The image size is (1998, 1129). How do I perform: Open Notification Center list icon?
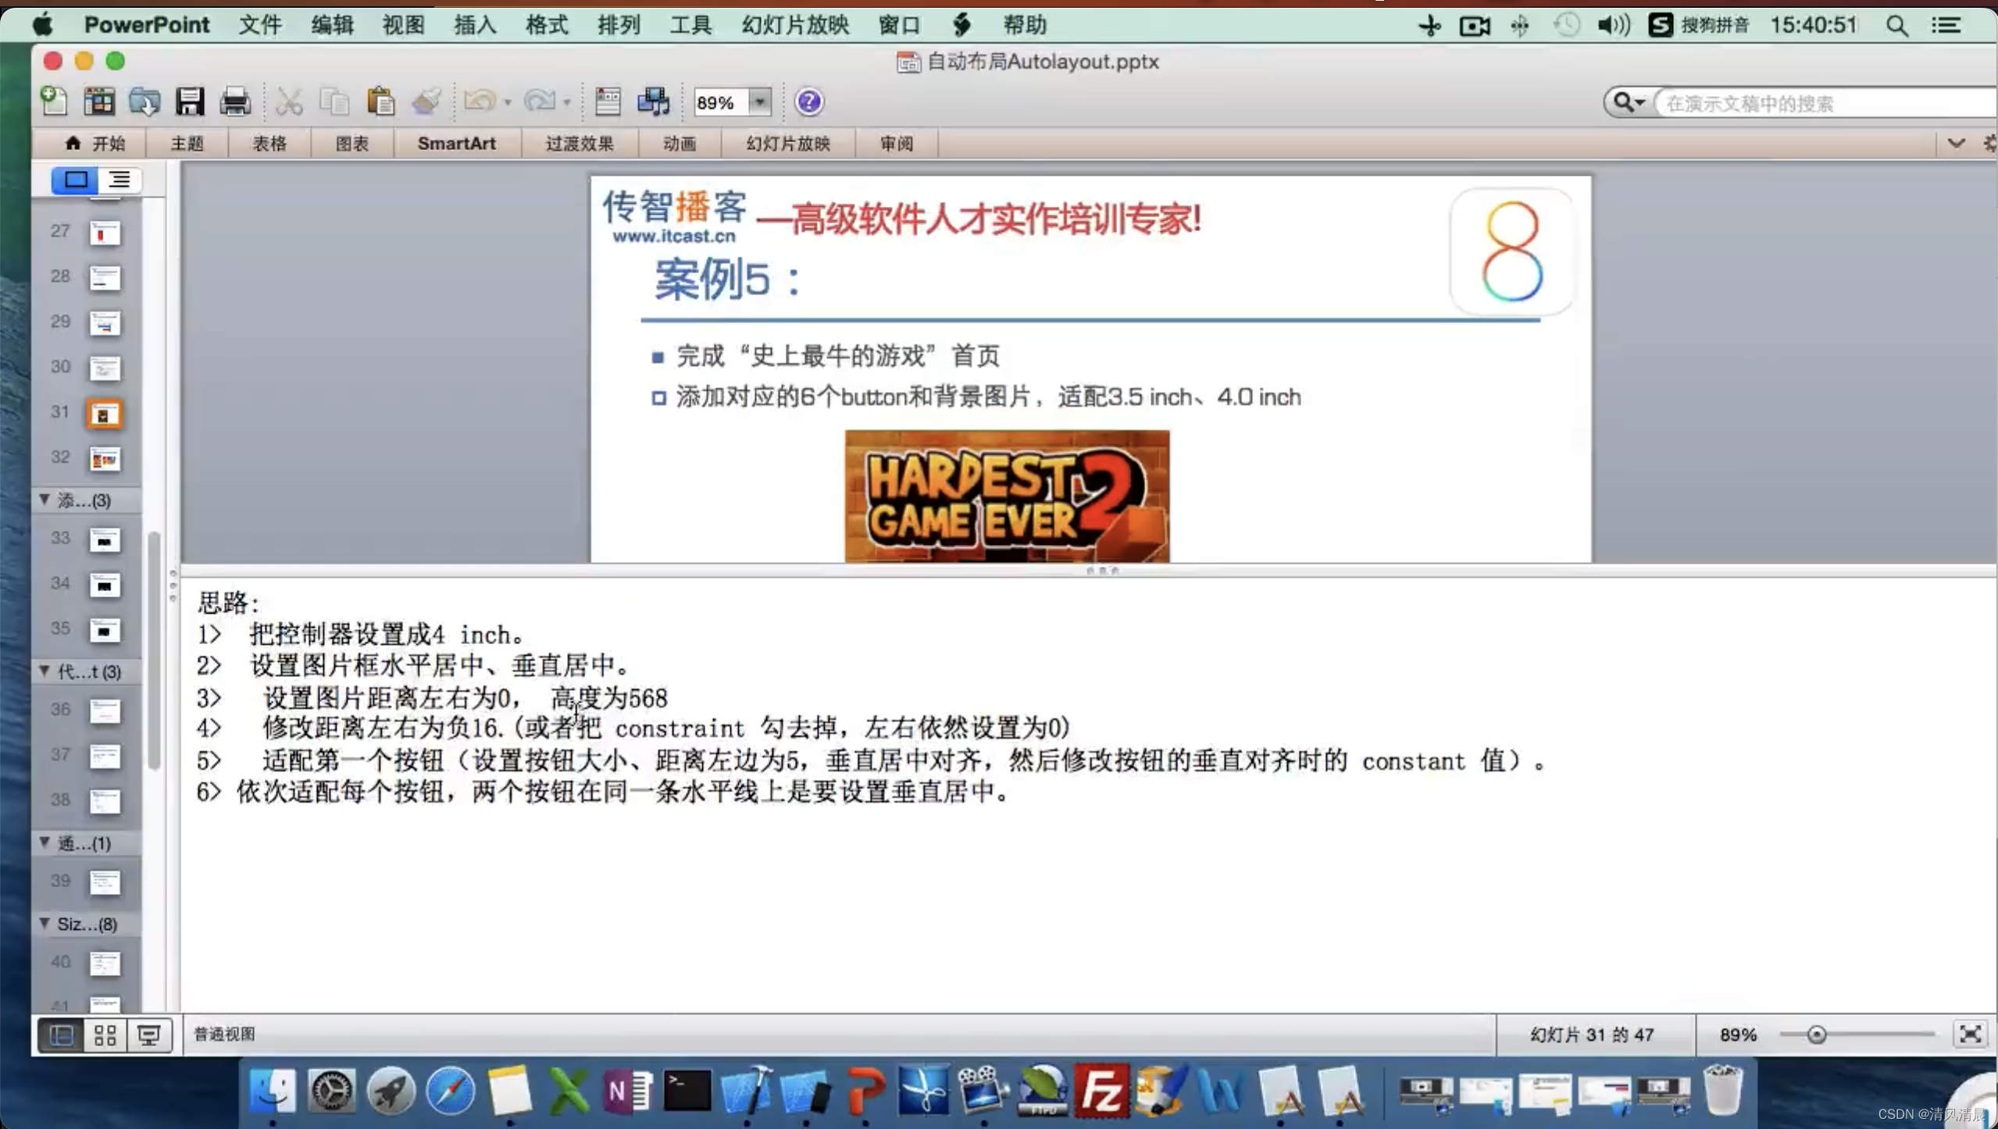click(1946, 26)
